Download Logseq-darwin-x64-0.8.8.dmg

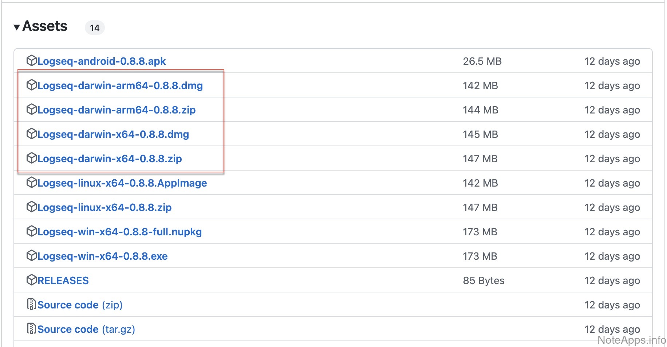click(113, 134)
